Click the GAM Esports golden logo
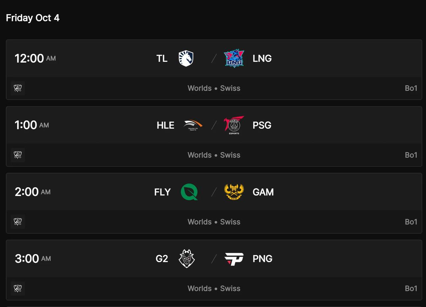 pyautogui.click(x=234, y=192)
